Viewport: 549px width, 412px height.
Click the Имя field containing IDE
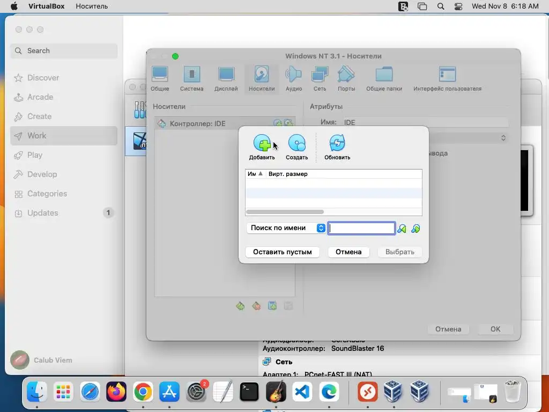pos(426,122)
